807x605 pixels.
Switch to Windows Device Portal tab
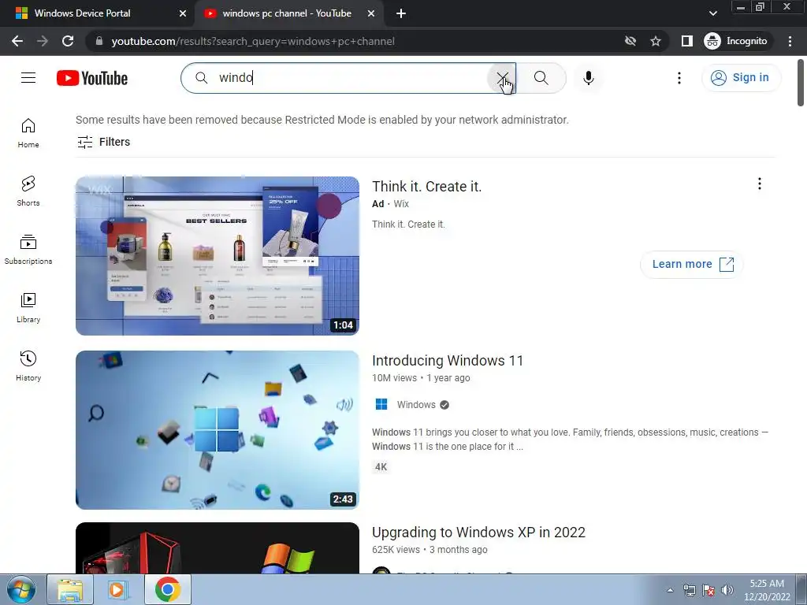[97, 13]
